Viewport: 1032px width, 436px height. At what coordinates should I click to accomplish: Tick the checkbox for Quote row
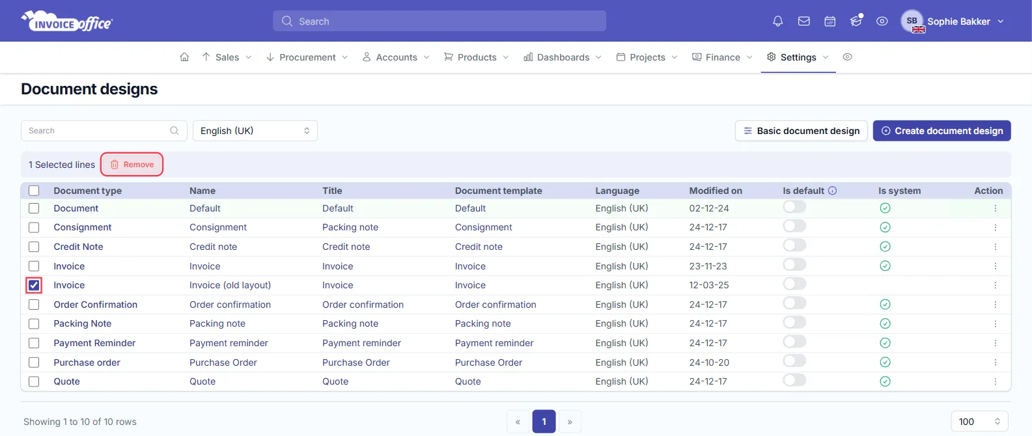[x=34, y=382]
